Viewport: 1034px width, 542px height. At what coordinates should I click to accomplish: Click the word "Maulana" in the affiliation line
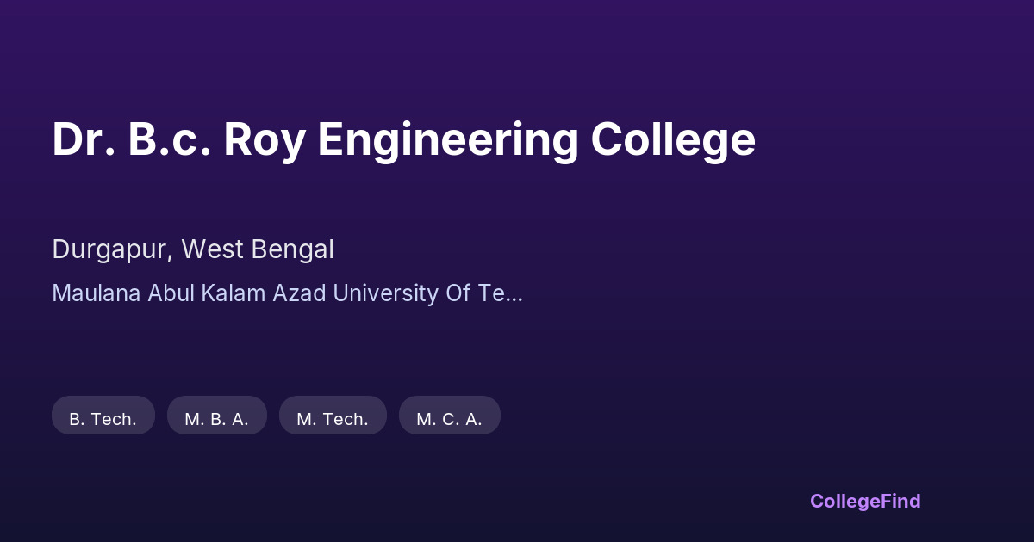pos(97,293)
